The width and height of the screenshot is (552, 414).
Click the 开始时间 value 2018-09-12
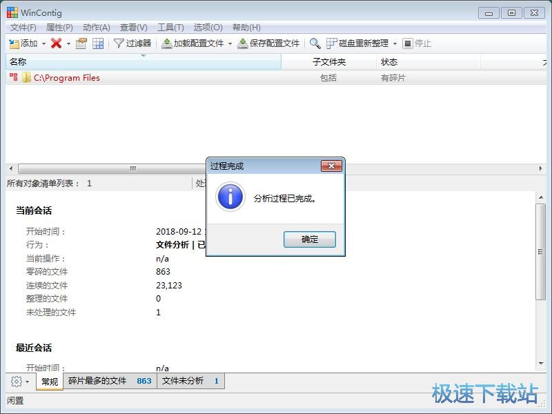click(179, 232)
